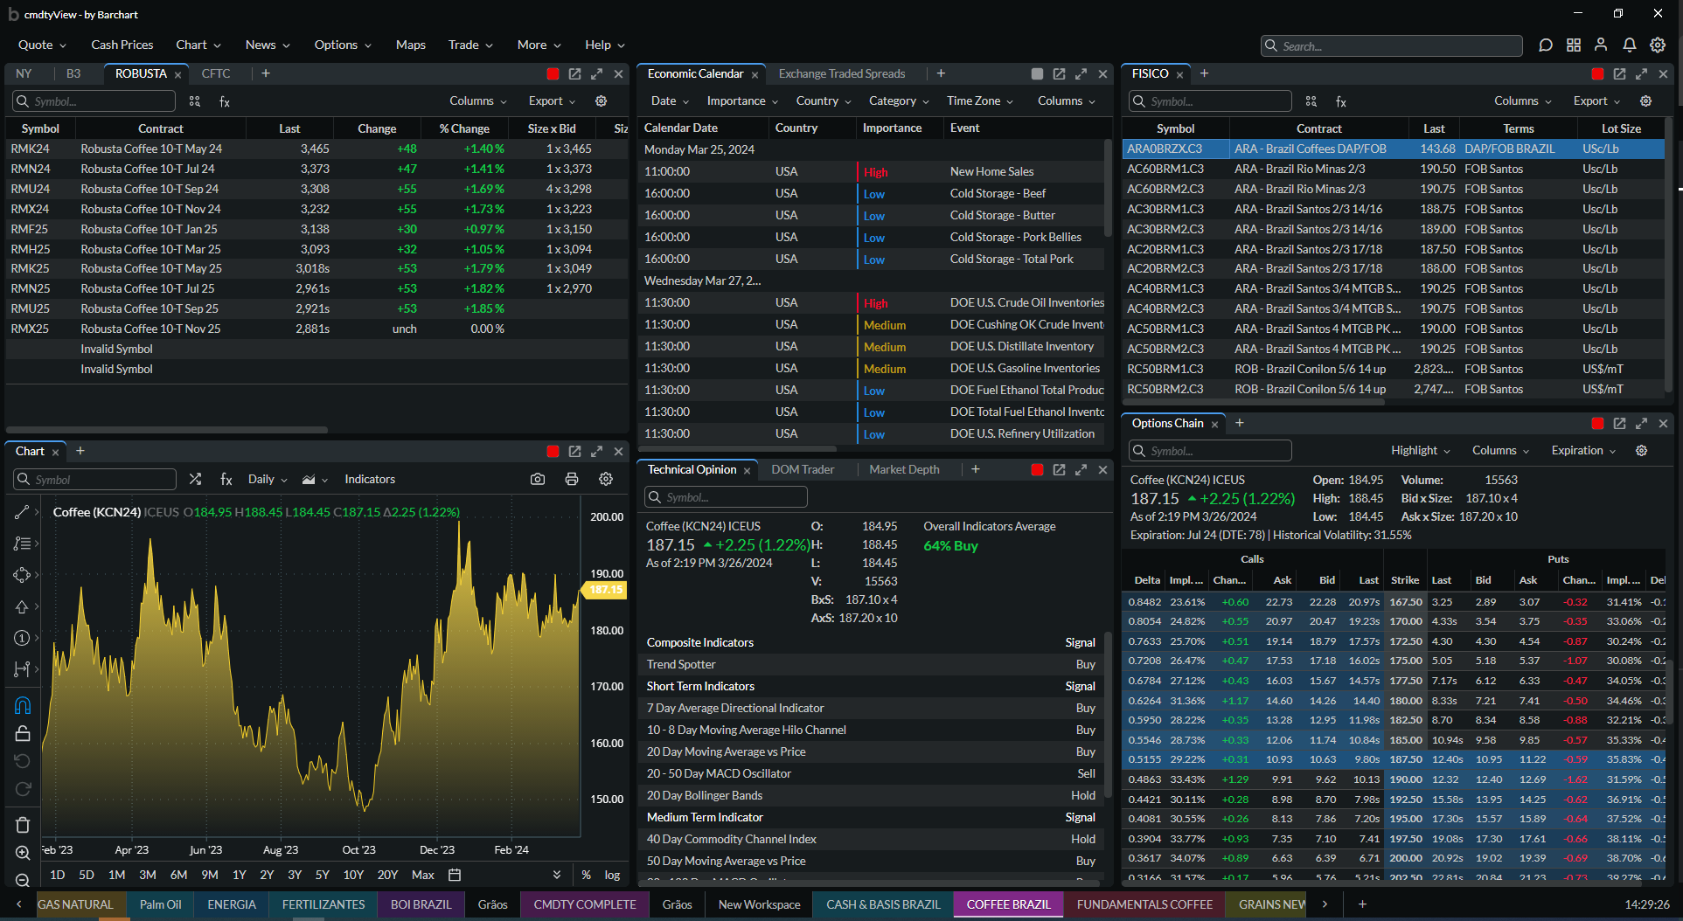
Task: Open the FUNDAMENTALS COFFEE workspace tab
Action: [1144, 904]
